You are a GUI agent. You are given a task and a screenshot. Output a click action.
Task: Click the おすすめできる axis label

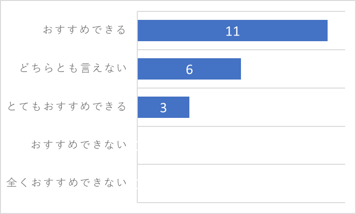(x=84, y=30)
